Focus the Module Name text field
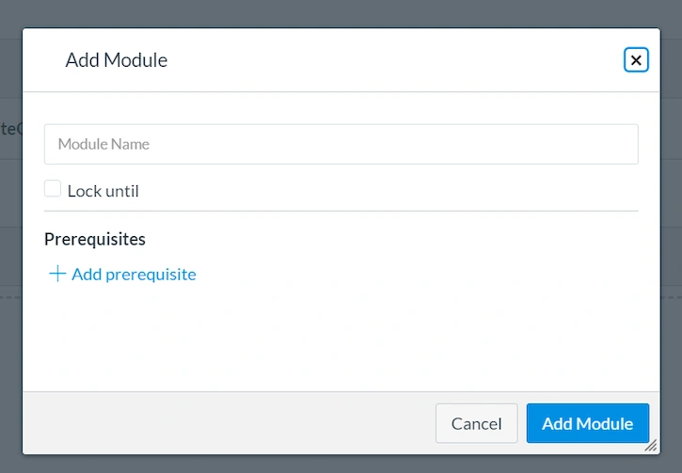Image resolution: width=682 pixels, height=473 pixels. pyautogui.click(x=341, y=144)
